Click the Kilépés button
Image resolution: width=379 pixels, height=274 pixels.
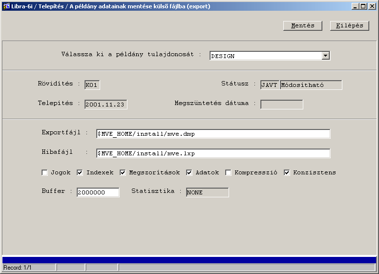tap(350, 25)
